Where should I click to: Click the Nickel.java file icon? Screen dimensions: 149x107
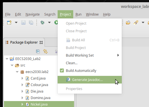pyautogui.click(x=27, y=104)
